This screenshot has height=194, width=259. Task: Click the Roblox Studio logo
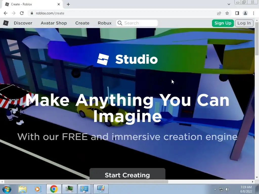tap(127, 59)
